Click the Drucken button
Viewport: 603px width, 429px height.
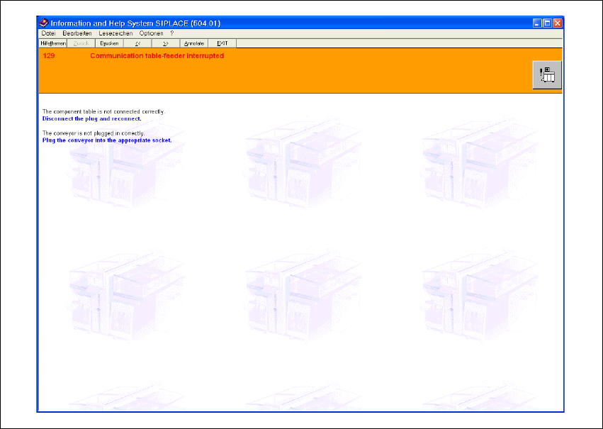click(x=109, y=43)
